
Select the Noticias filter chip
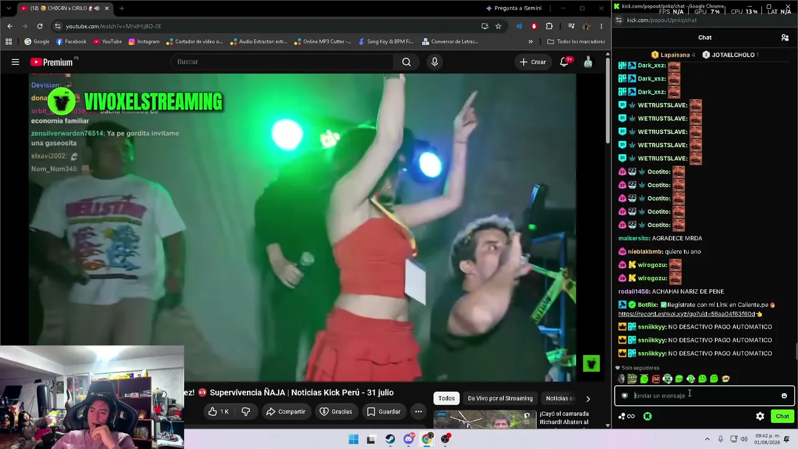click(x=559, y=398)
